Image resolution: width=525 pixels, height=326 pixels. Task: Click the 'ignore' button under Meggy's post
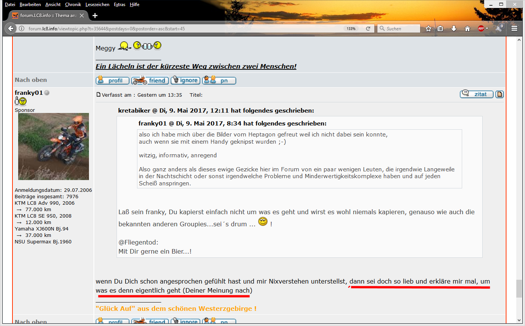(x=185, y=80)
